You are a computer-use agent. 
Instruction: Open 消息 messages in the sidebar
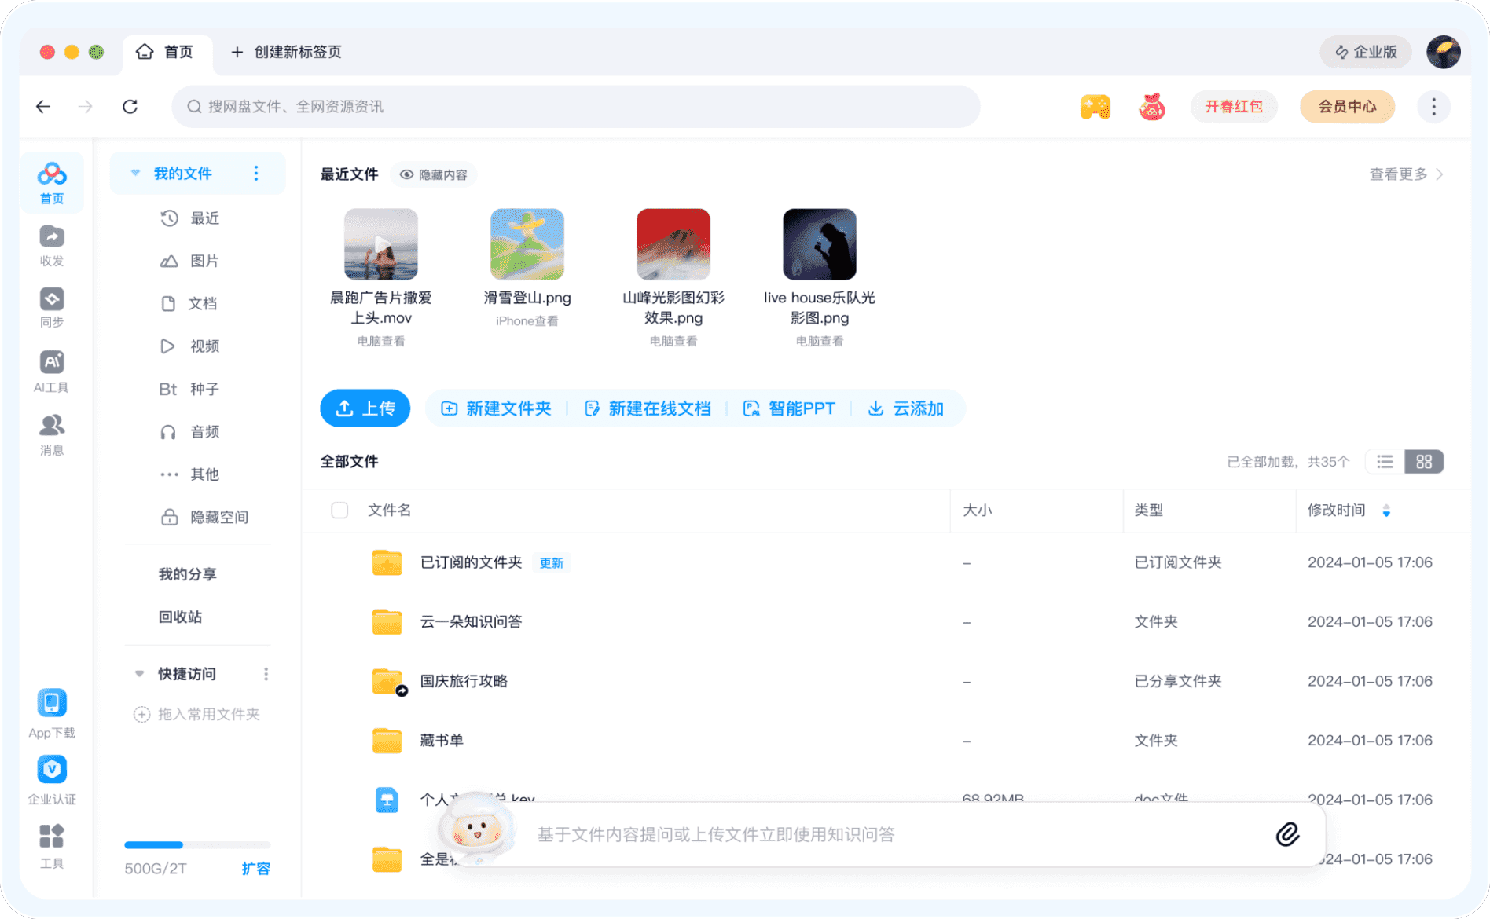coord(52,426)
